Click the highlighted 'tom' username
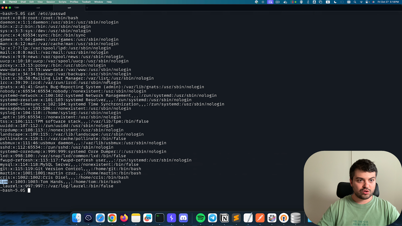 click(x=4, y=182)
